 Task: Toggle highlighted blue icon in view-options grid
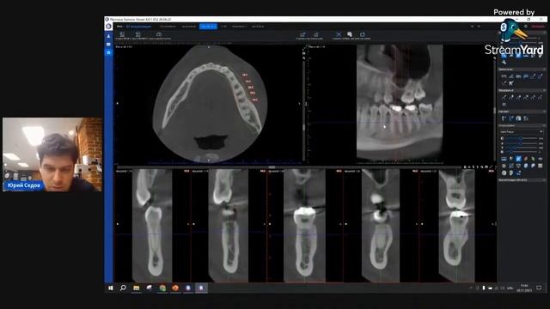pyautogui.click(x=518, y=159)
